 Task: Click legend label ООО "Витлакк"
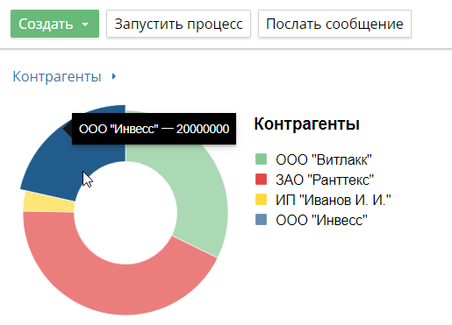point(324,159)
